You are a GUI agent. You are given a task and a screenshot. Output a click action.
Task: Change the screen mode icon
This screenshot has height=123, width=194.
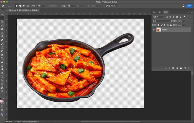(x=2, y=110)
